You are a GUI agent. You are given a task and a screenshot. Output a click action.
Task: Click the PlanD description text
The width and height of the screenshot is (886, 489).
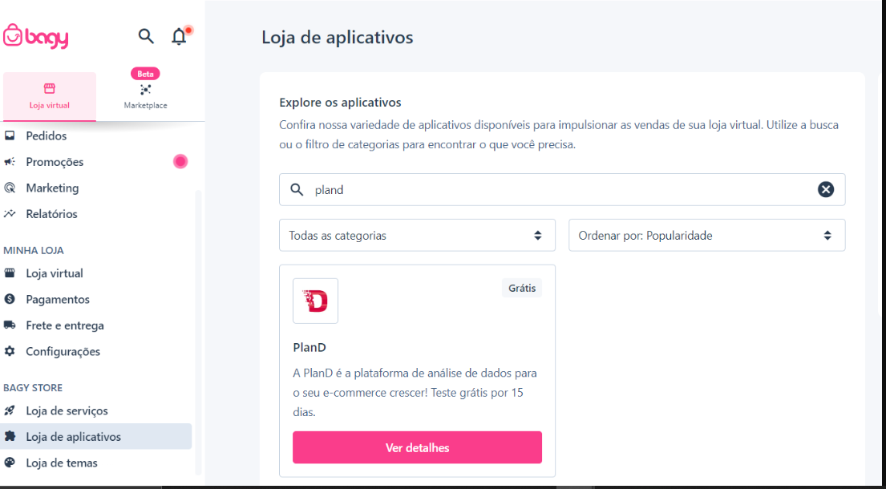415,393
